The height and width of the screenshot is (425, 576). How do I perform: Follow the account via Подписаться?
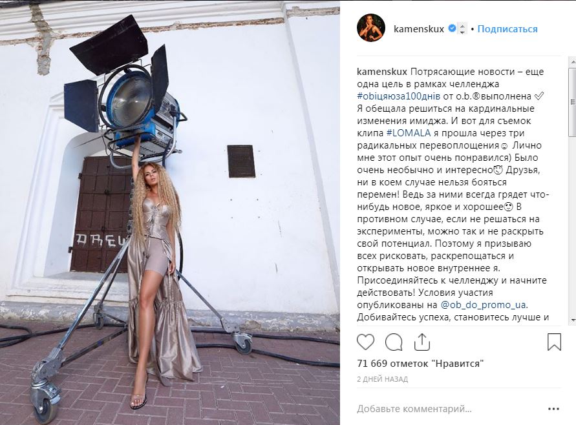tap(507, 28)
